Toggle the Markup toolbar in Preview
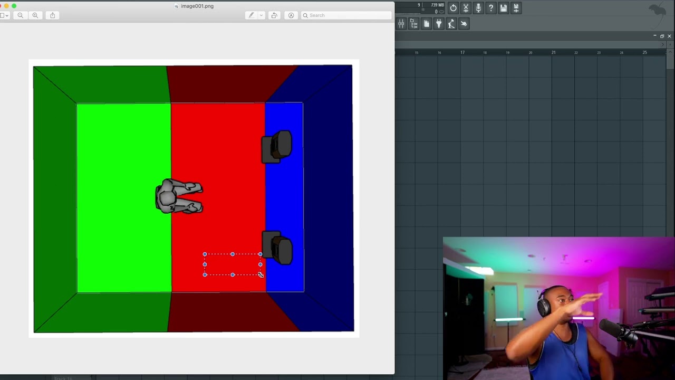This screenshot has width=675, height=380. (291, 15)
